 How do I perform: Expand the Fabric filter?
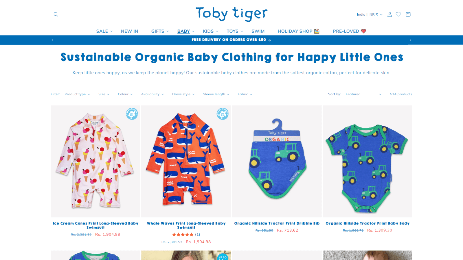coord(245,94)
